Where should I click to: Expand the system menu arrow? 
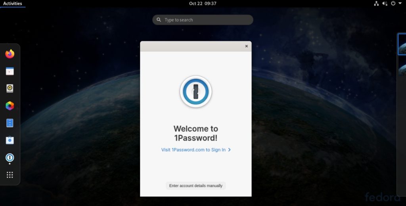pos(400,3)
